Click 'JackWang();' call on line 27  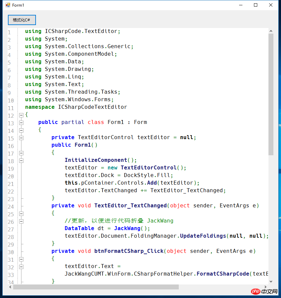(x=132, y=228)
